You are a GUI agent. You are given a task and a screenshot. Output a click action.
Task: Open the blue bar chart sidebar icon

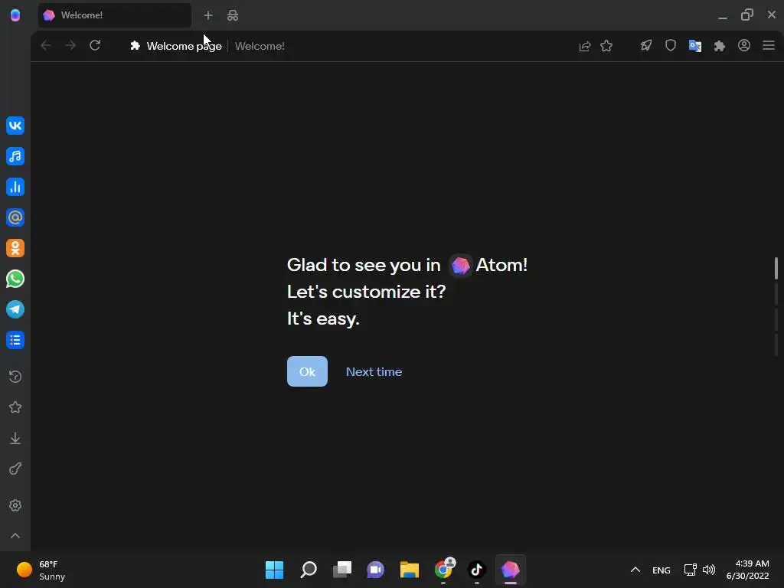point(15,187)
